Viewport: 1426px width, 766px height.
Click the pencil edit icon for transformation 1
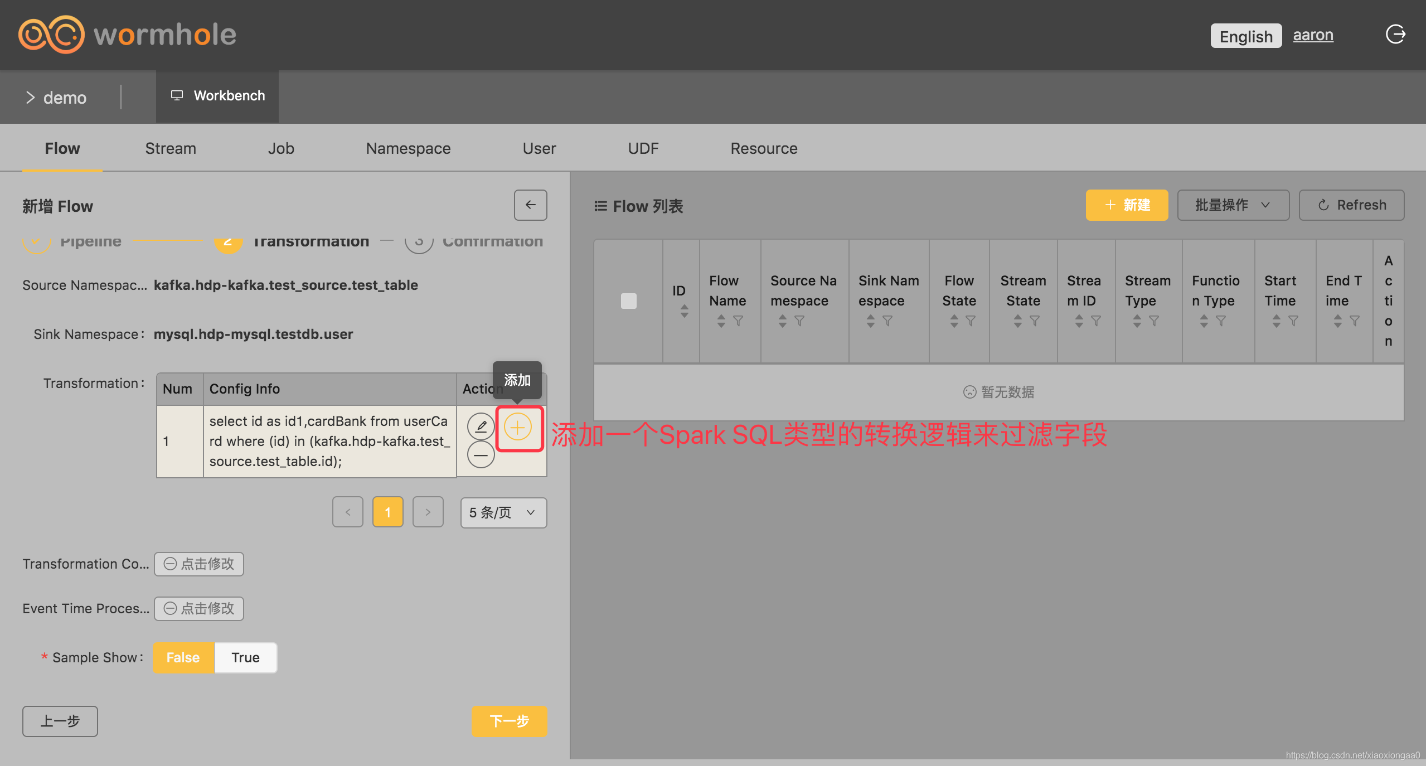(x=481, y=427)
